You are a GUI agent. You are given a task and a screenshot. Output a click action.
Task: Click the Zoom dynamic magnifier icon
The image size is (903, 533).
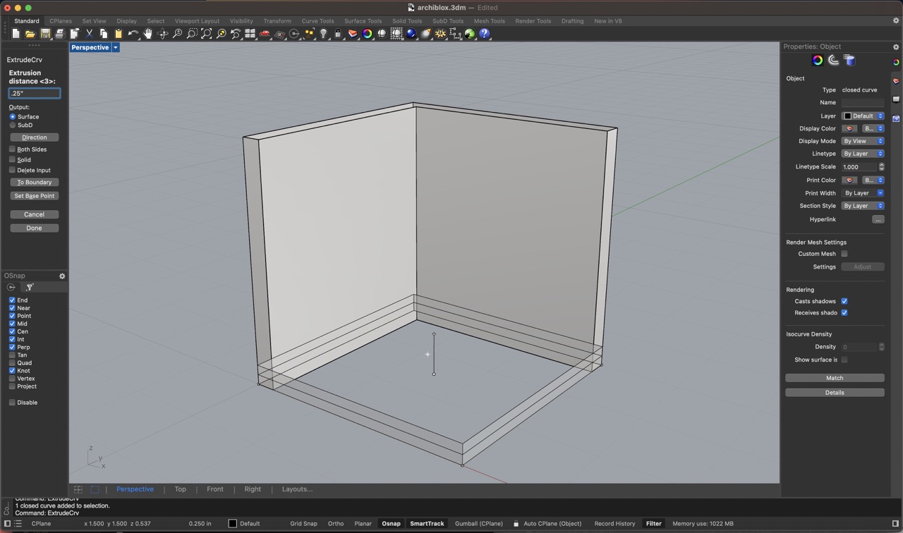(177, 34)
